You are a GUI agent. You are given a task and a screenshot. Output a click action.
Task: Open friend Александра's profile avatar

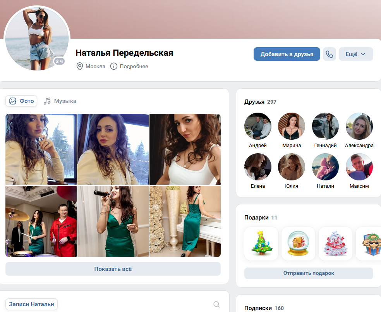coord(359,126)
